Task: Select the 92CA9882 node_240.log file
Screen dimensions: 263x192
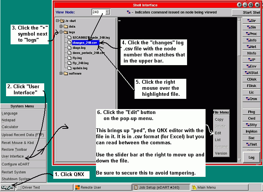Action: [x=91, y=37]
